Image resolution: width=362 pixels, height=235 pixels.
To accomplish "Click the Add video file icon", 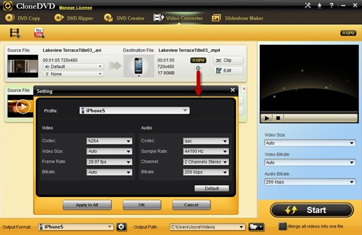I will (15, 33).
